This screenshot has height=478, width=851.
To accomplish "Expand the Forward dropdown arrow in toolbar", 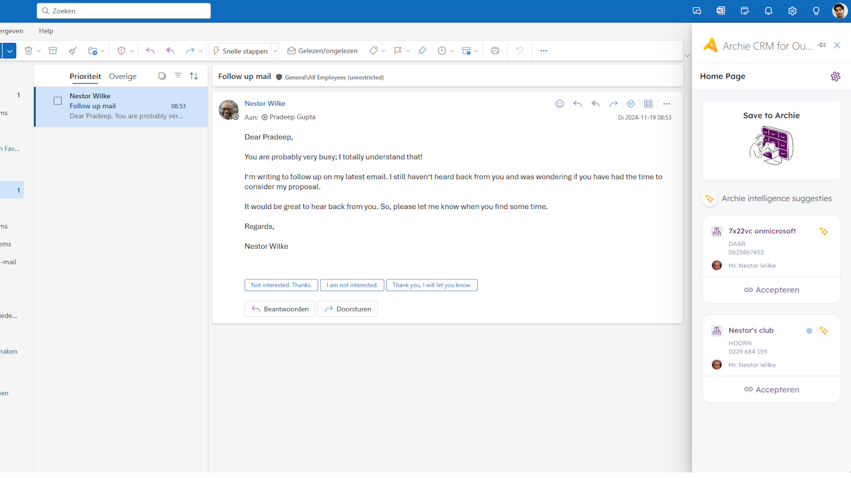I will [x=200, y=51].
